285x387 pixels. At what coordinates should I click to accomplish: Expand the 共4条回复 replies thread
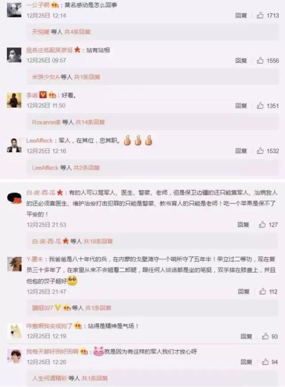[x=77, y=32]
